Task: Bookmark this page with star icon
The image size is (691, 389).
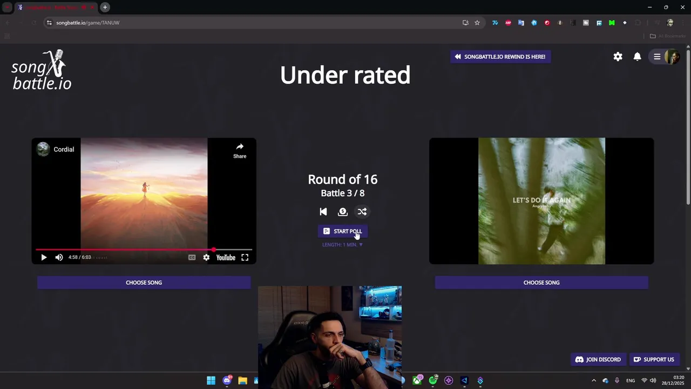Action: [477, 23]
